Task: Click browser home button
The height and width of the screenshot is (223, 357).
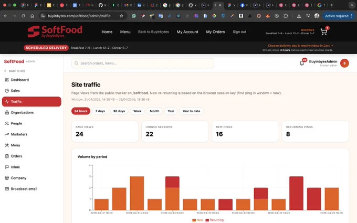Action: click(32, 16)
